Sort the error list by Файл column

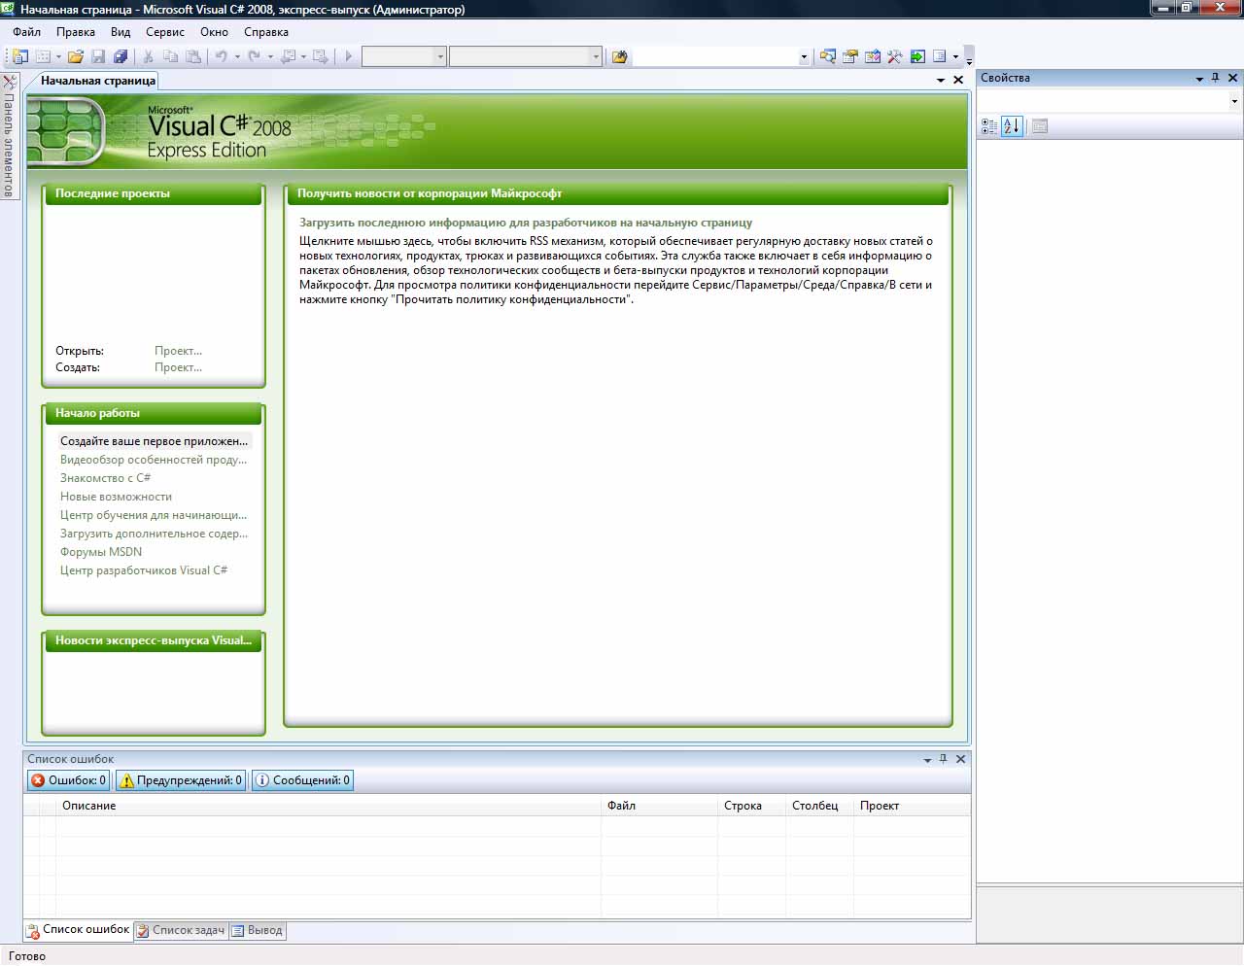659,806
